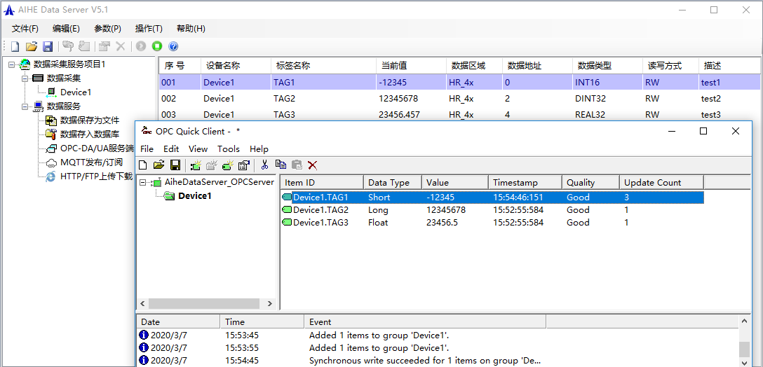Click New Server Connection icon in OPC toolbar
This screenshot has height=367, width=763.
pos(196,165)
